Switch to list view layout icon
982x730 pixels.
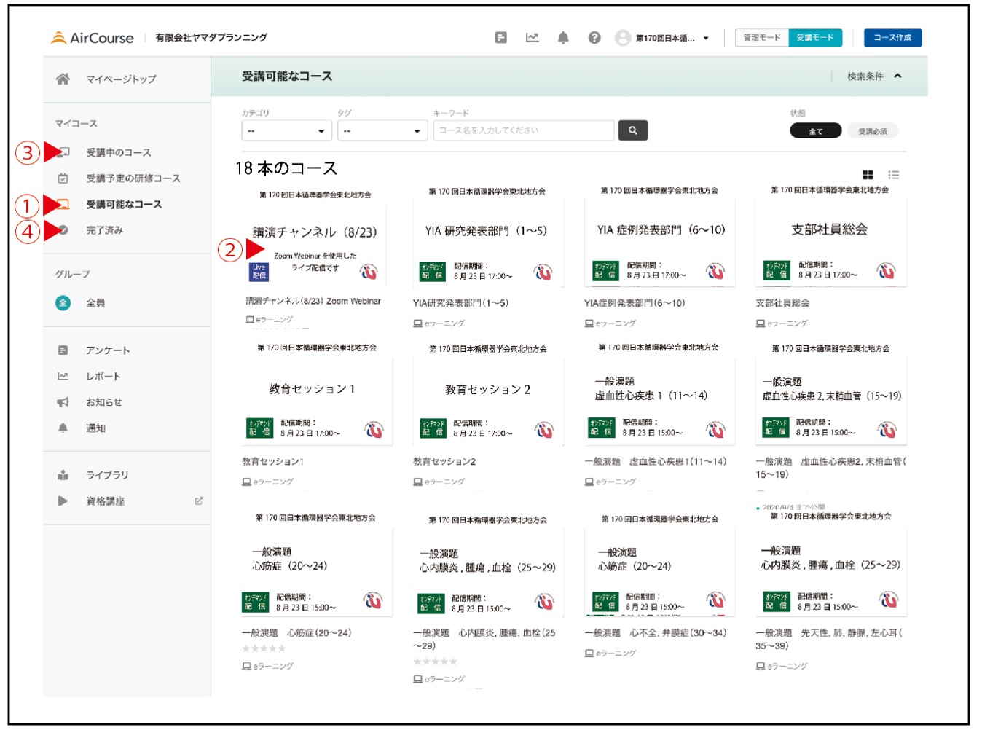coord(894,175)
